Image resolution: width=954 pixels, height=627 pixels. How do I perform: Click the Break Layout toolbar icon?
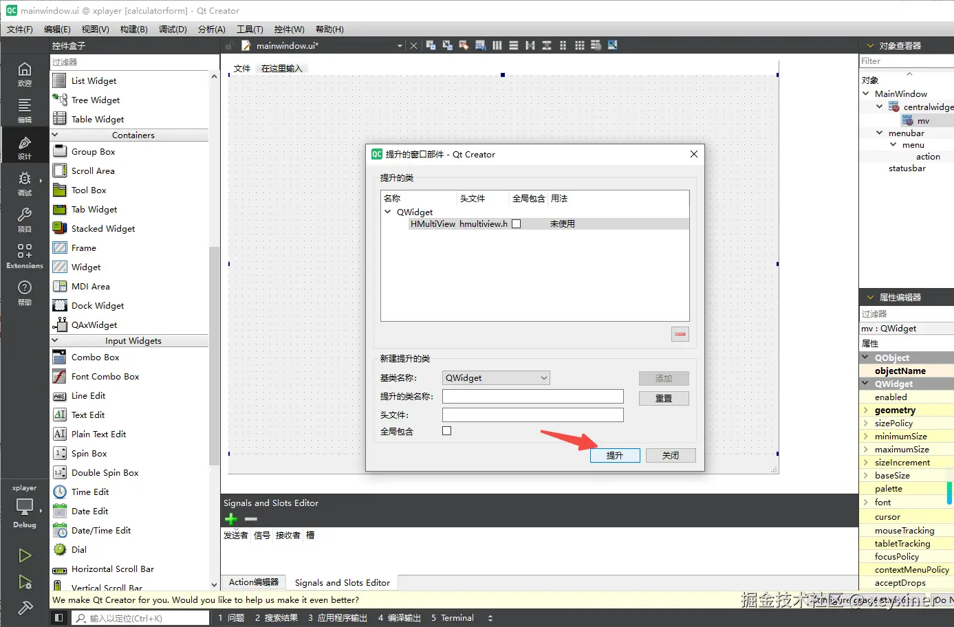click(x=596, y=45)
